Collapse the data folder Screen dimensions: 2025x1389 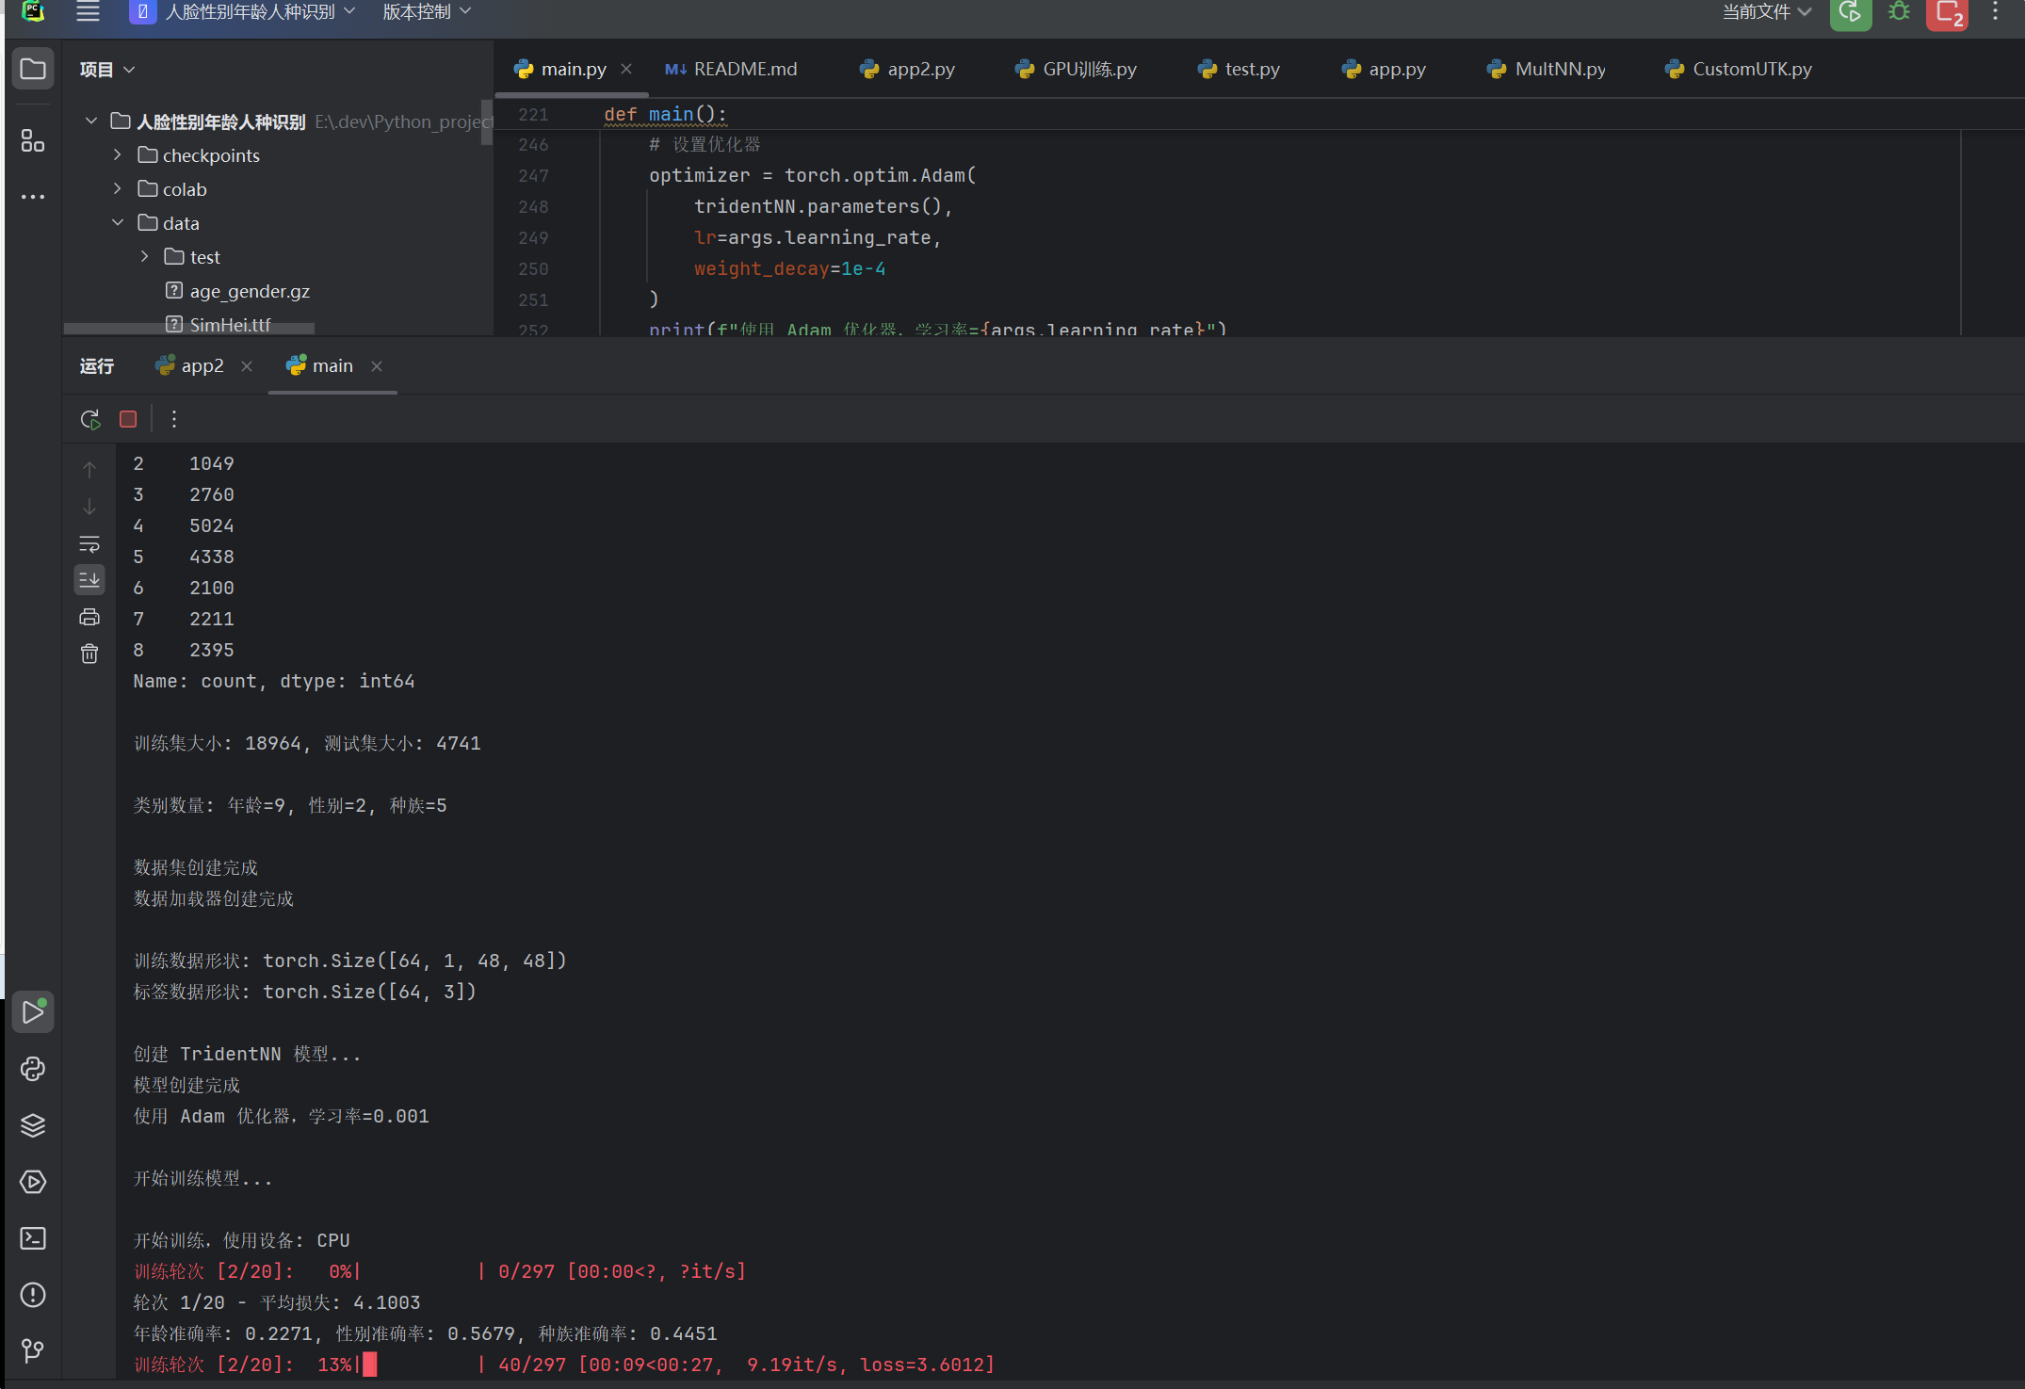coord(118,223)
